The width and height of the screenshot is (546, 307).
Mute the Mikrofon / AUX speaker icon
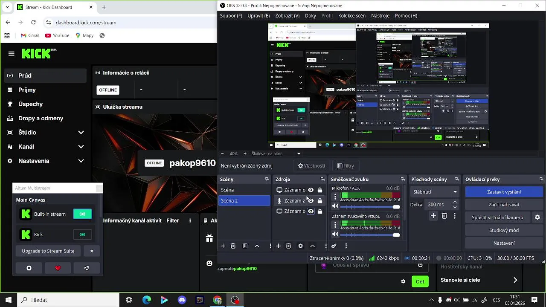335,206
